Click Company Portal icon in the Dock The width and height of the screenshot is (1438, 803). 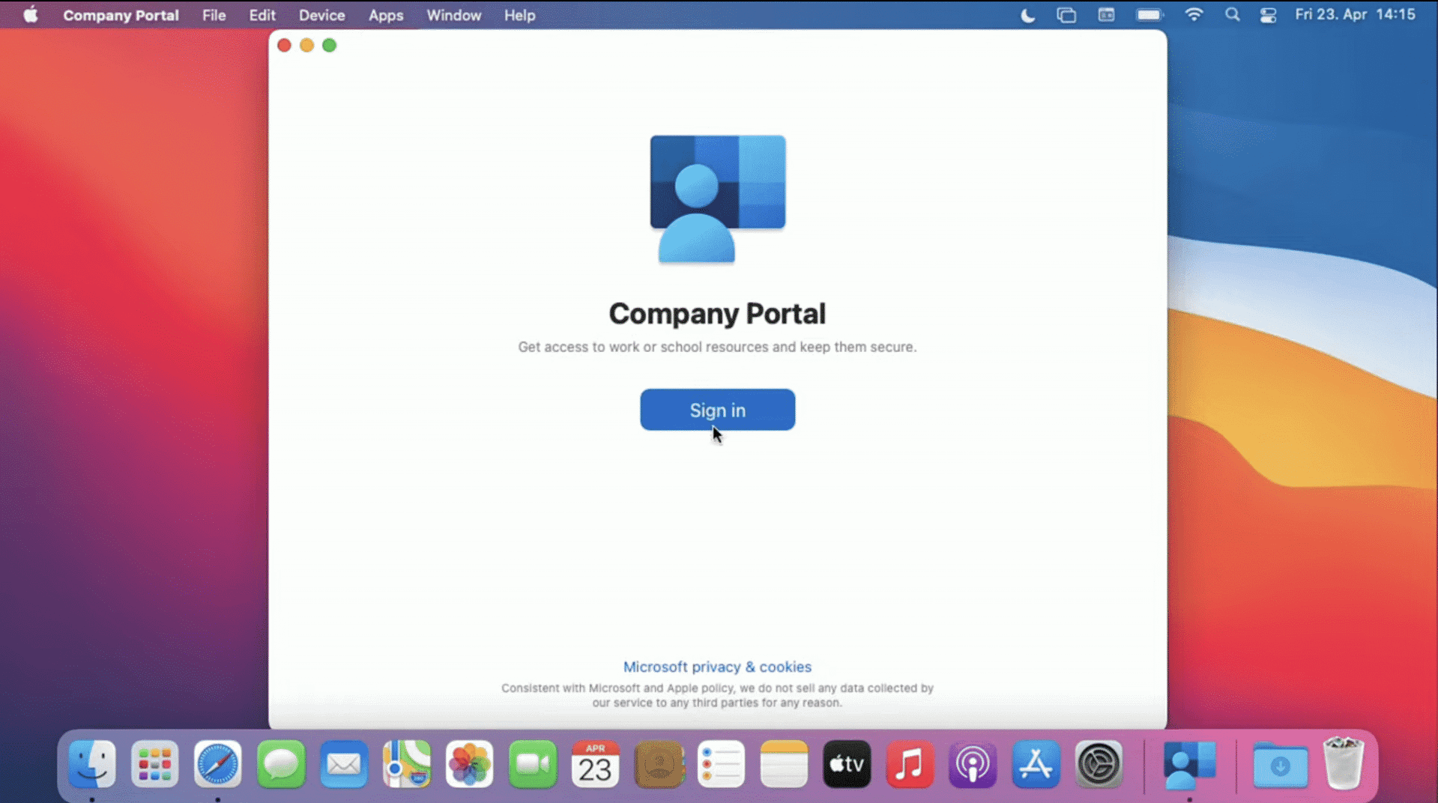pos(1189,765)
